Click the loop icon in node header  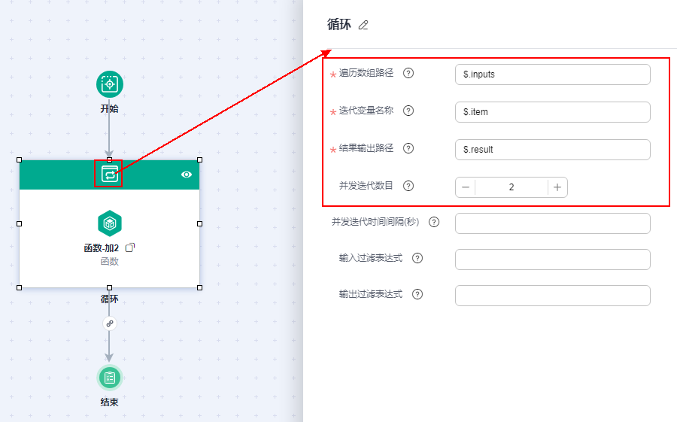pos(109,175)
